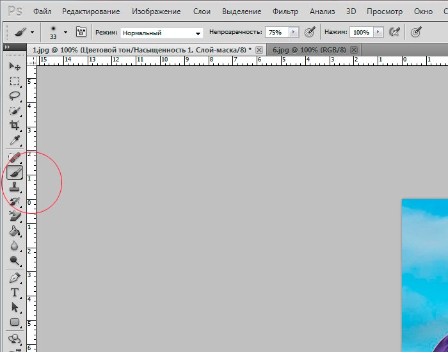Screen dimensions: 448x352
Task: Toggle tablet pressure for opacity
Action: (x=310, y=32)
